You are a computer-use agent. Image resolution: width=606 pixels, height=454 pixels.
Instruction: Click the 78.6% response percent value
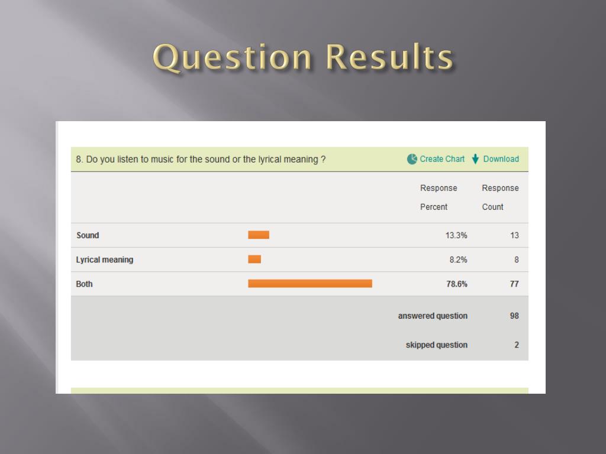click(x=456, y=284)
